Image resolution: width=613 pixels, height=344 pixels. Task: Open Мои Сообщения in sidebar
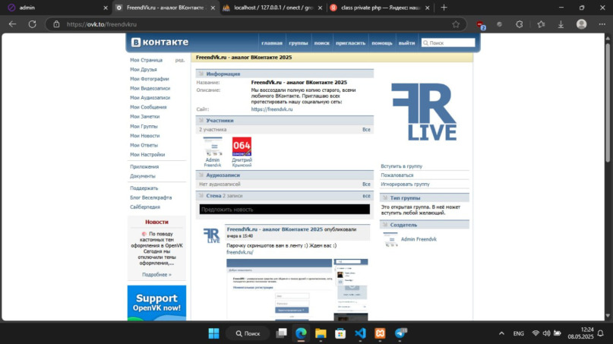coord(148,107)
